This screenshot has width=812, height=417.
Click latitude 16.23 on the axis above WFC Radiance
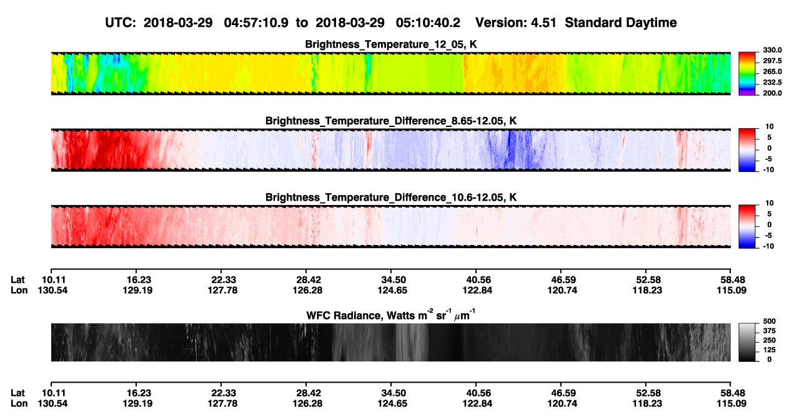(136, 280)
